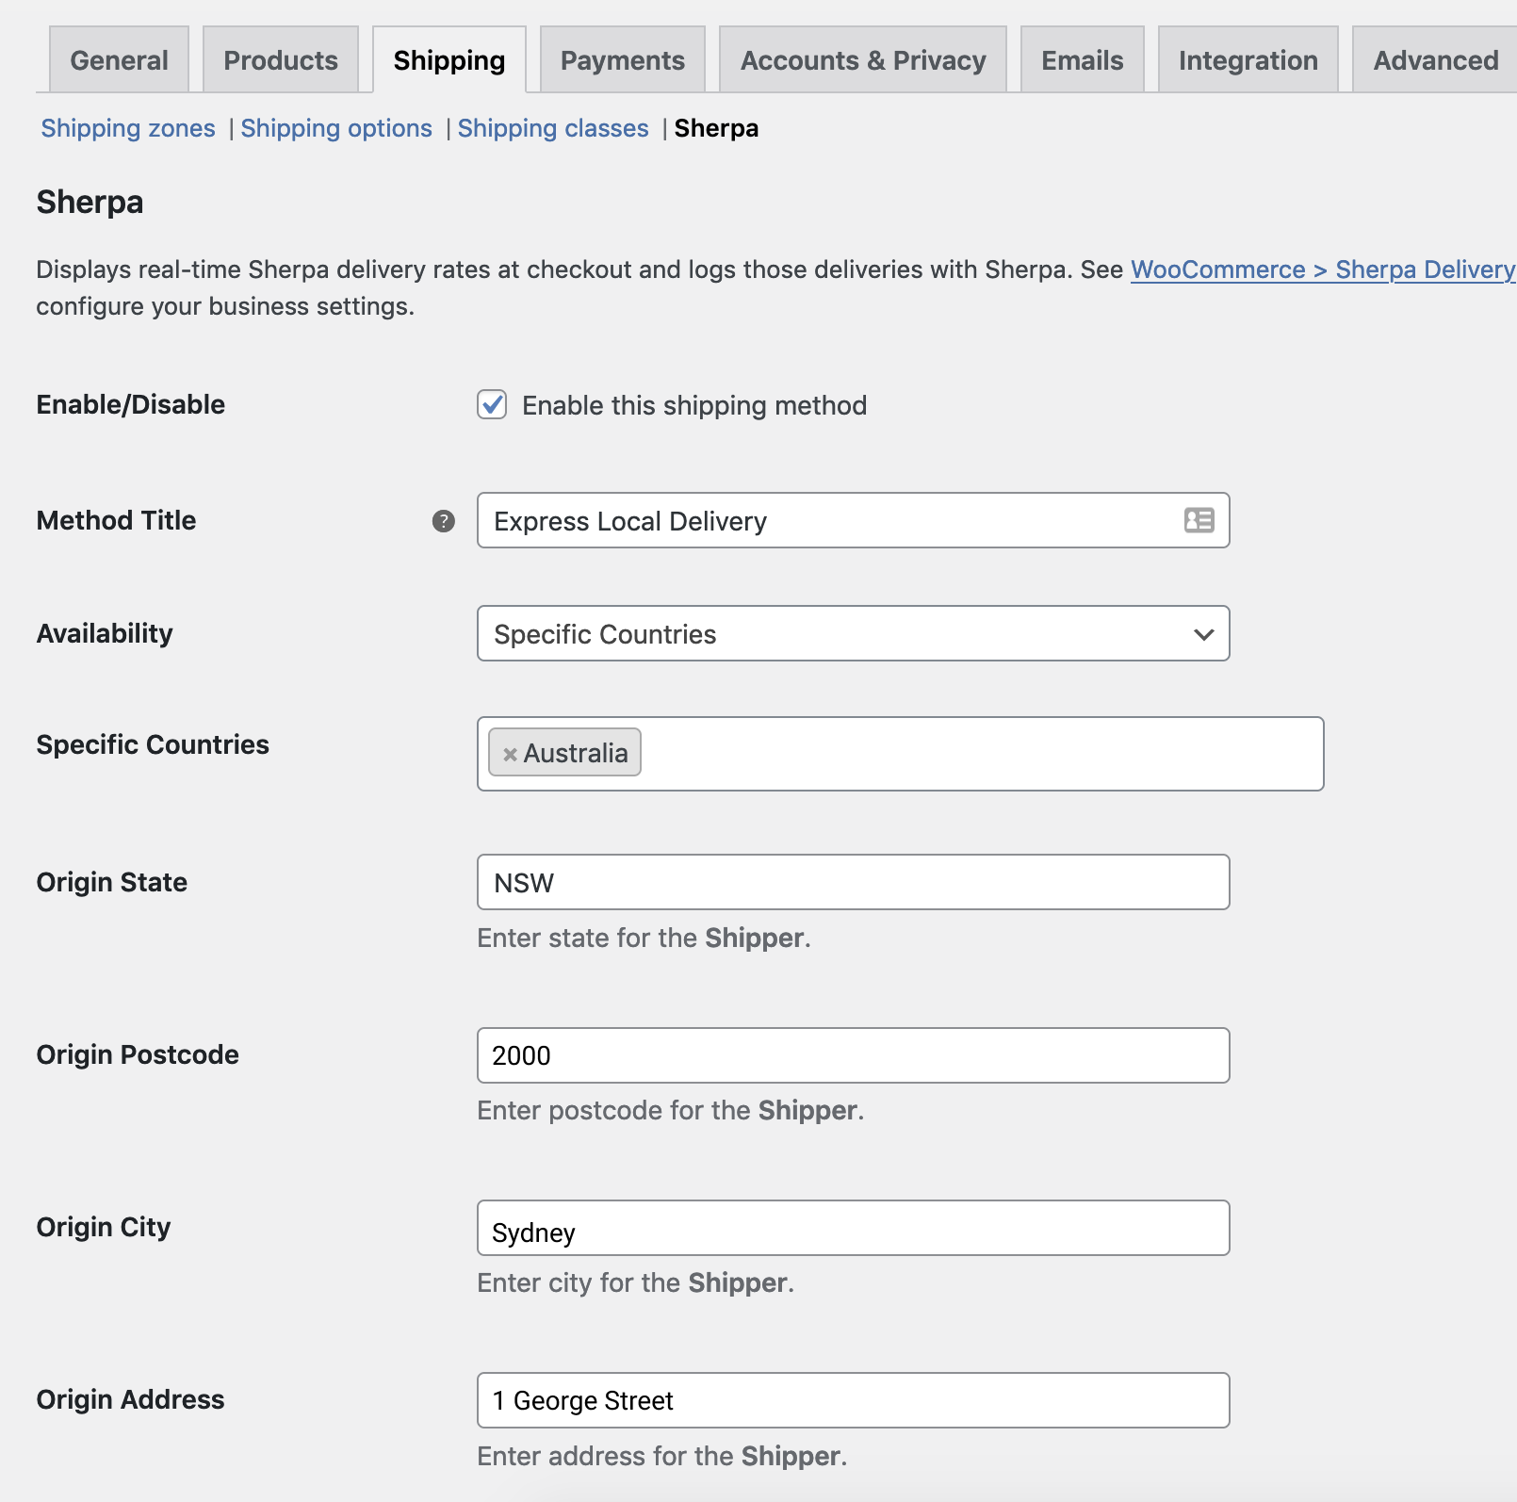Remove Australia using the x icon
Screen dimensions: 1517x1502
click(x=510, y=754)
